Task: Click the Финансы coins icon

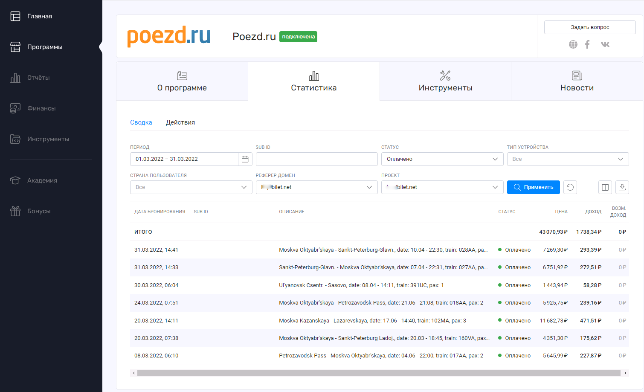Action: click(15, 108)
